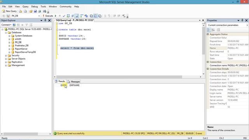Start debugging with the green arrow icon
The height and width of the screenshot is (140, 249).
[x=56, y=16]
